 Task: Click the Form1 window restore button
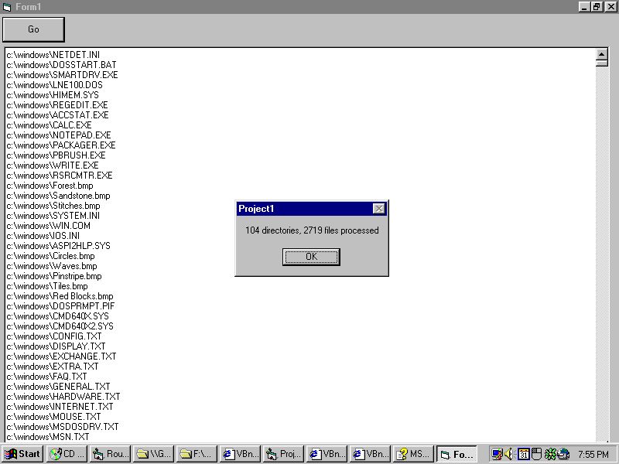pyautogui.click(x=597, y=6)
